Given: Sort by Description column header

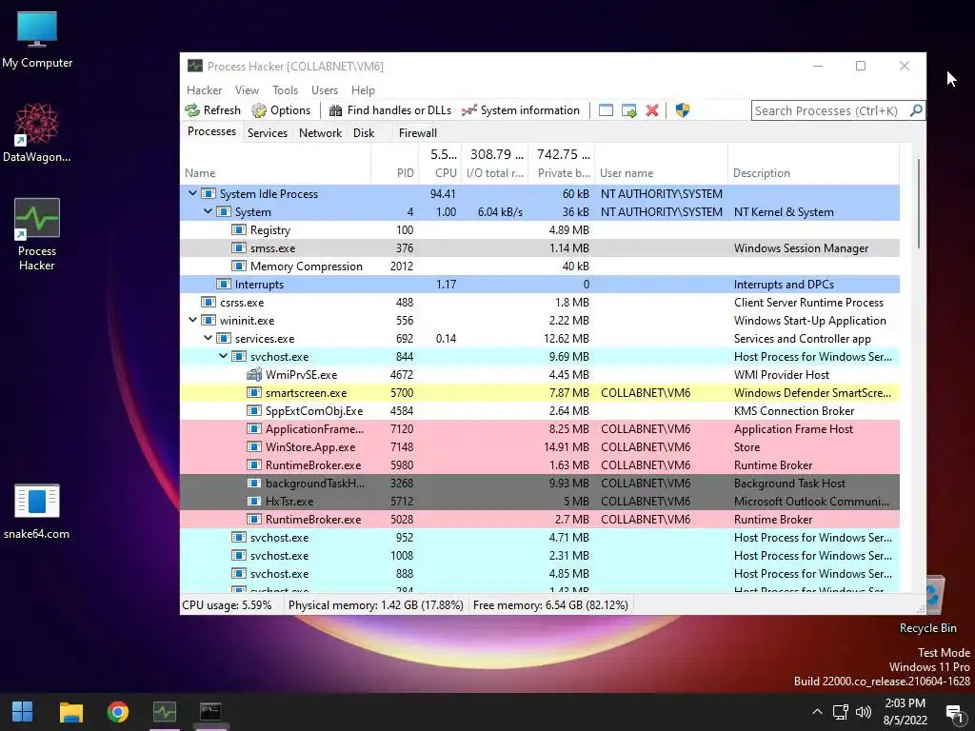Looking at the screenshot, I should click(813, 164).
